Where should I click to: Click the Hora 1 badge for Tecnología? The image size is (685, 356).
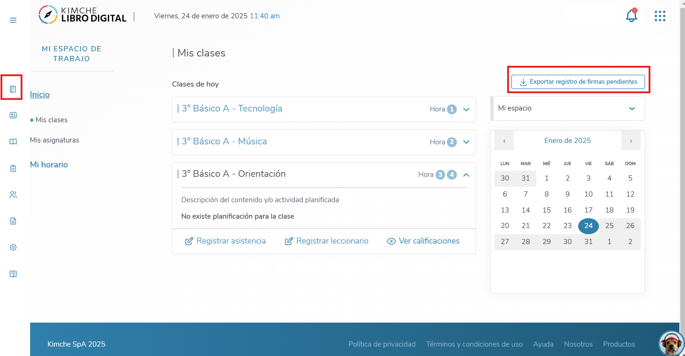[x=452, y=109]
